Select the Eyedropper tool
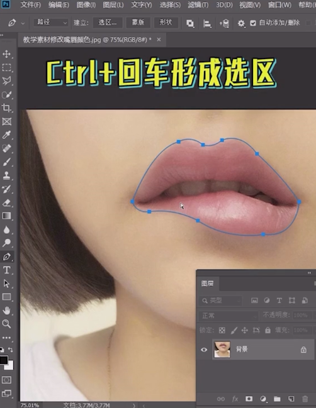This screenshot has height=408, width=316. 6,135
